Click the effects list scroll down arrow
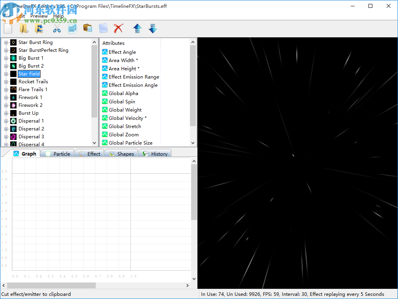The width and height of the screenshot is (398, 299). 94,143
